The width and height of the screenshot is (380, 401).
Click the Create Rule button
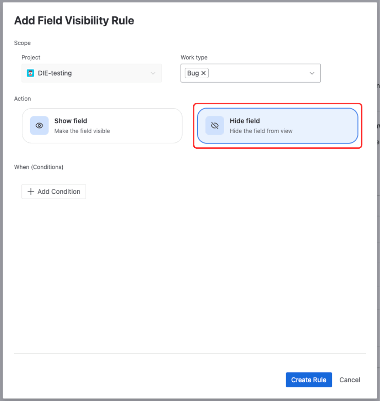click(x=309, y=380)
